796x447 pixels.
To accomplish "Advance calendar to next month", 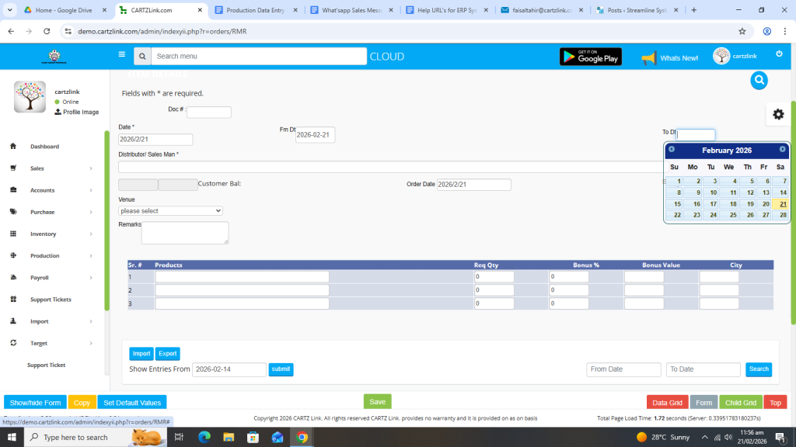I will coord(782,150).
